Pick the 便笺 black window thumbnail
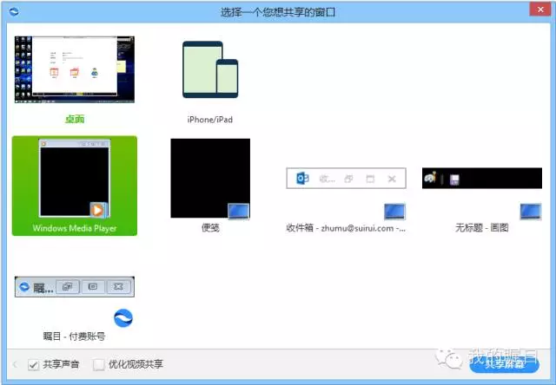This screenshot has width=556, height=385. click(x=209, y=178)
